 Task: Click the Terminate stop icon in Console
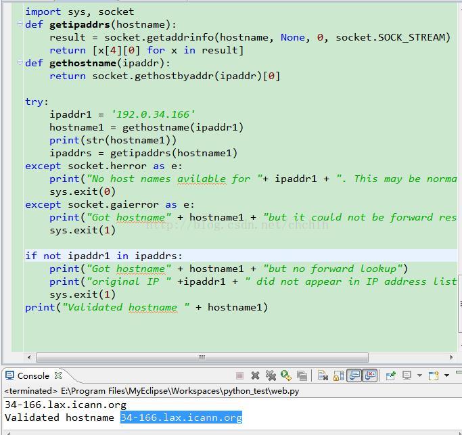point(240,375)
